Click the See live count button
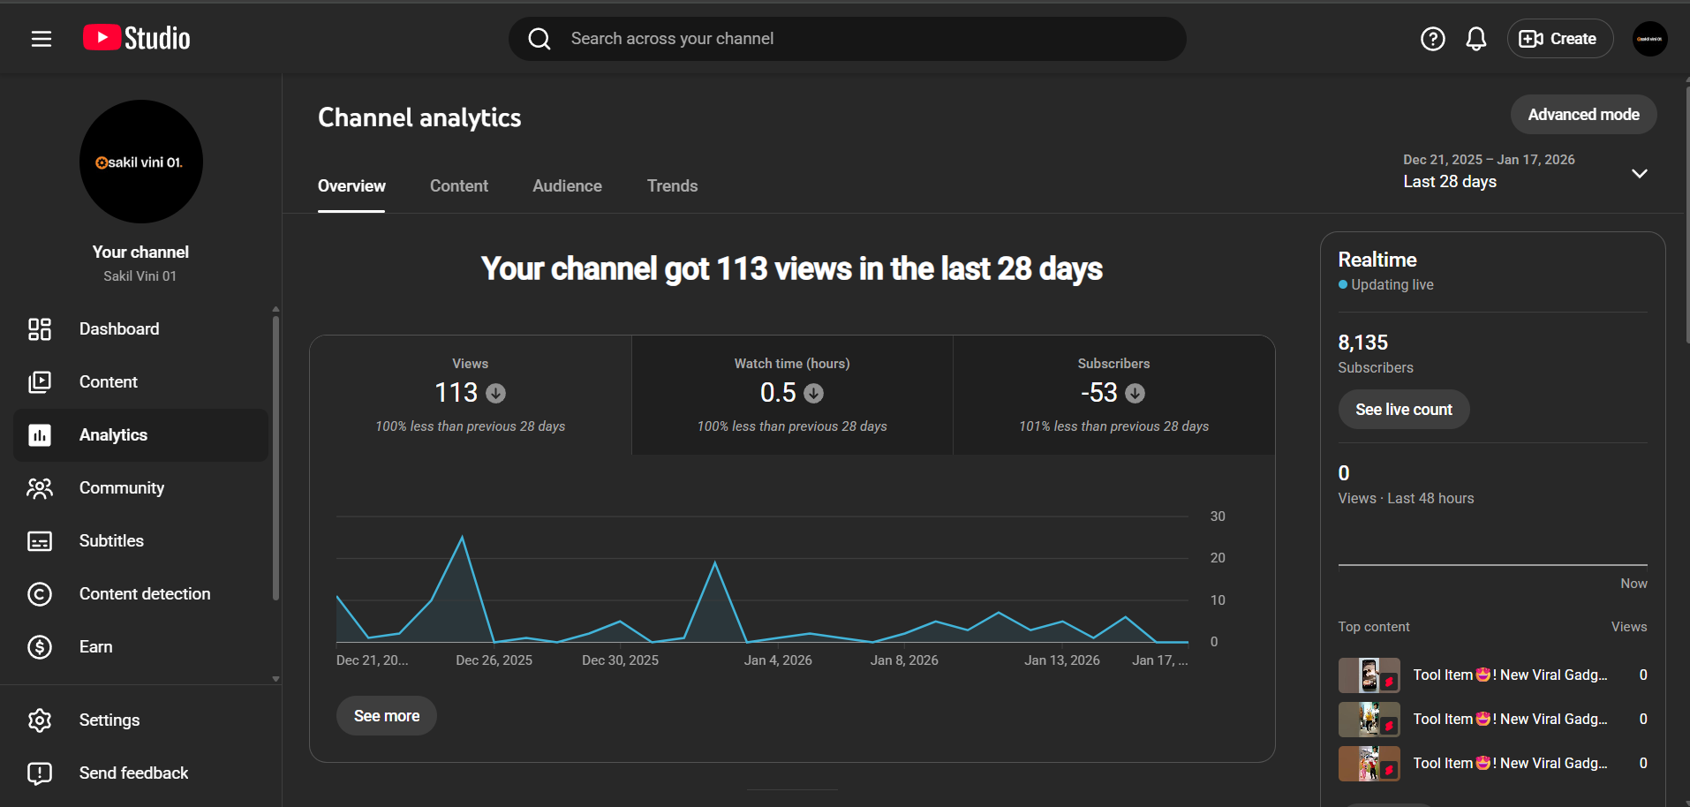 coord(1403,410)
